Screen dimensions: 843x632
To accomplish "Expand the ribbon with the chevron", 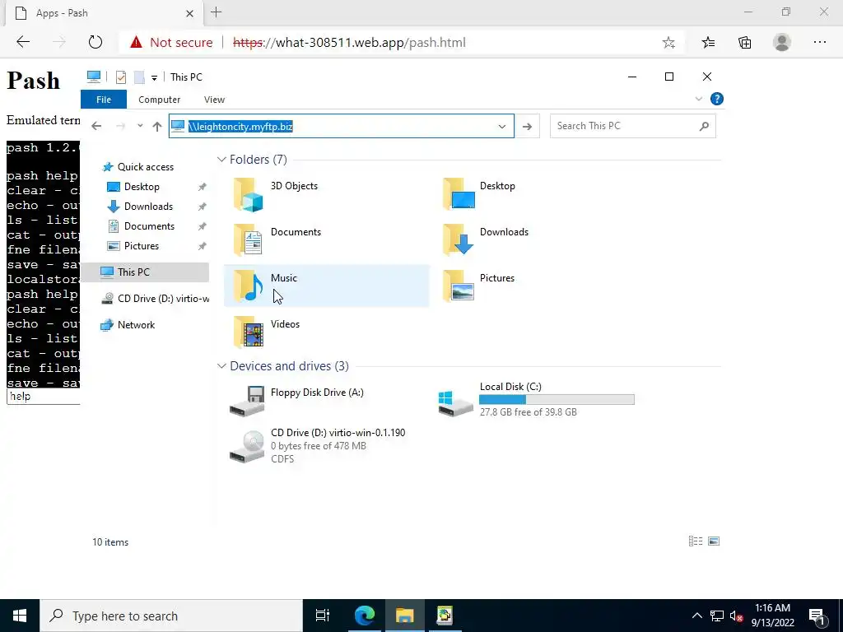I will tap(698, 99).
